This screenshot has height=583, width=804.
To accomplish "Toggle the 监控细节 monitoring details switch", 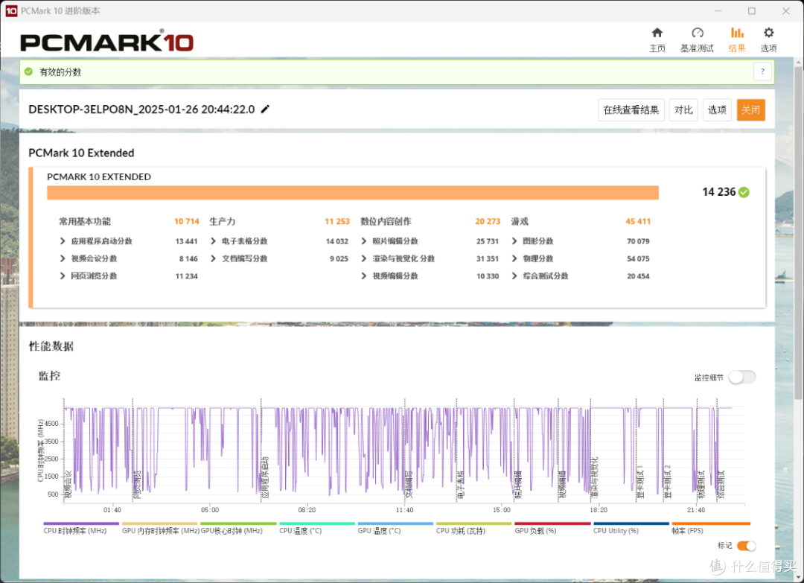I will point(742,377).
